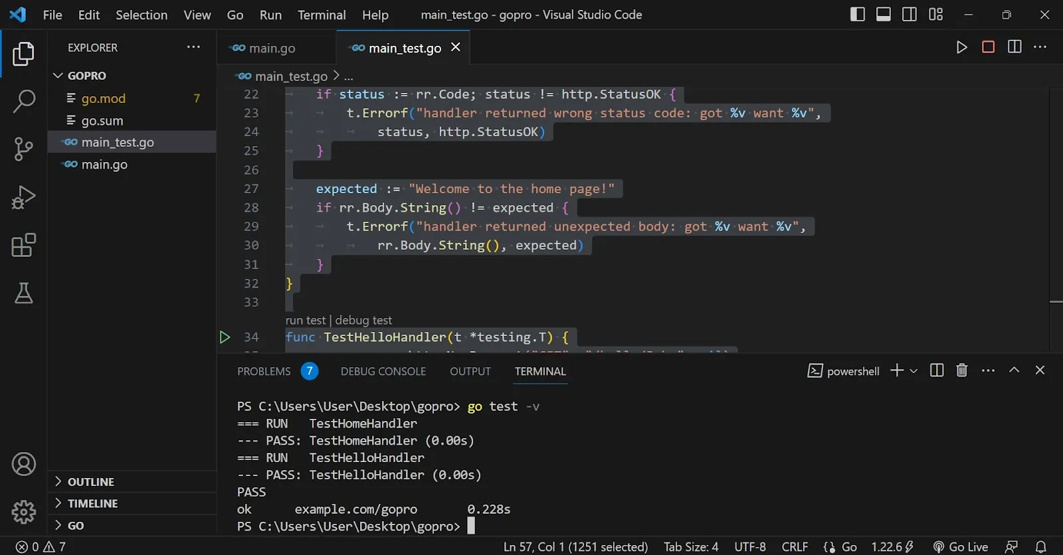The image size is (1063, 555).
Task: Expand the GO section in Explorer
Action: pyautogui.click(x=132, y=526)
